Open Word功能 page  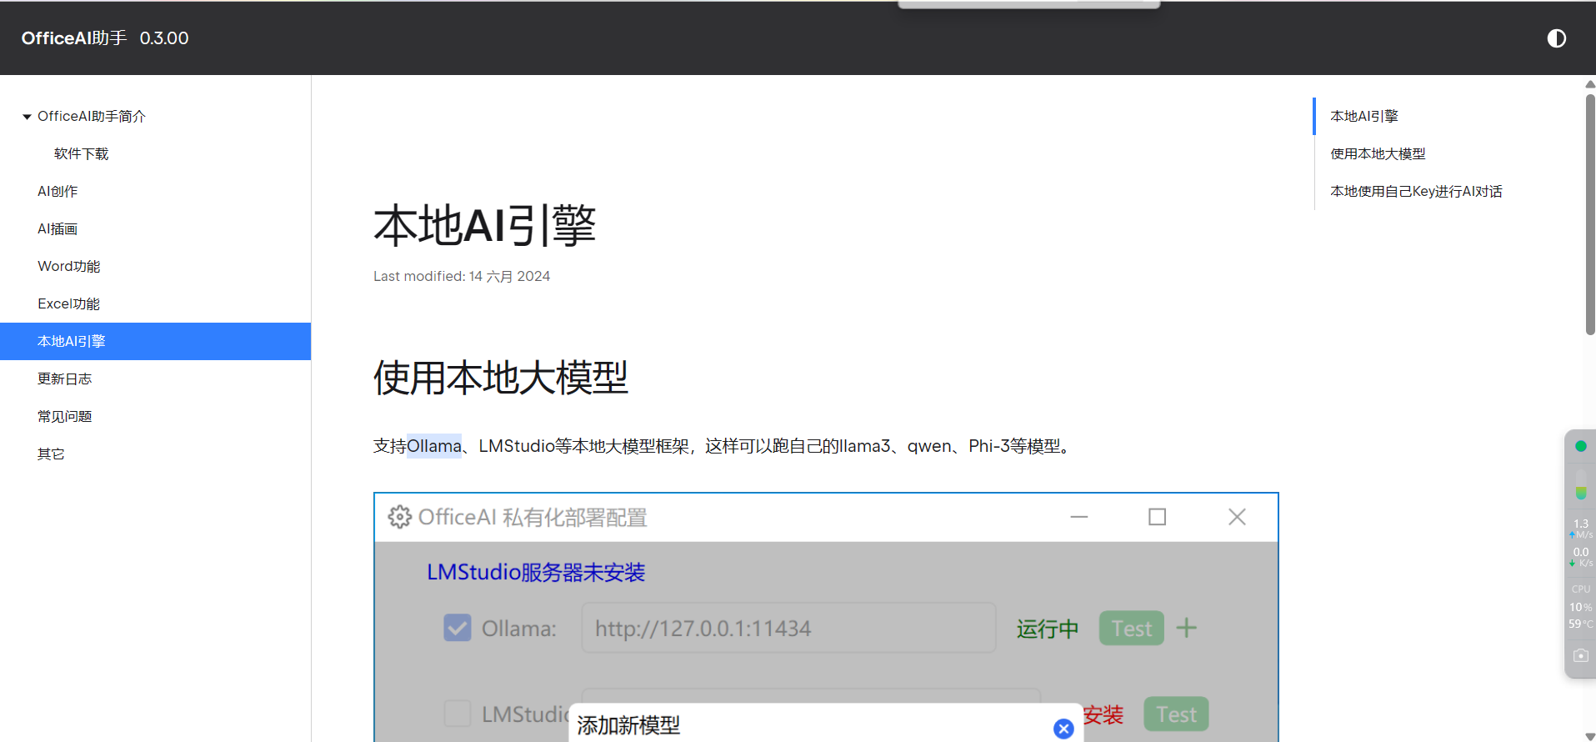(x=69, y=266)
